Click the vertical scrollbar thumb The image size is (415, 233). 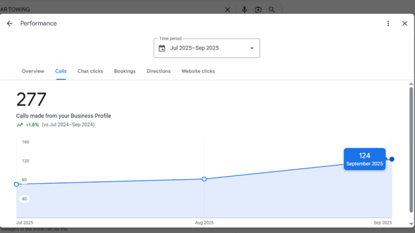pyautogui.click(x=411, y=149)
